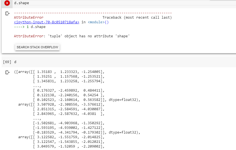
Task: Click the [69] execution count label
Action: tap(7, 62)
